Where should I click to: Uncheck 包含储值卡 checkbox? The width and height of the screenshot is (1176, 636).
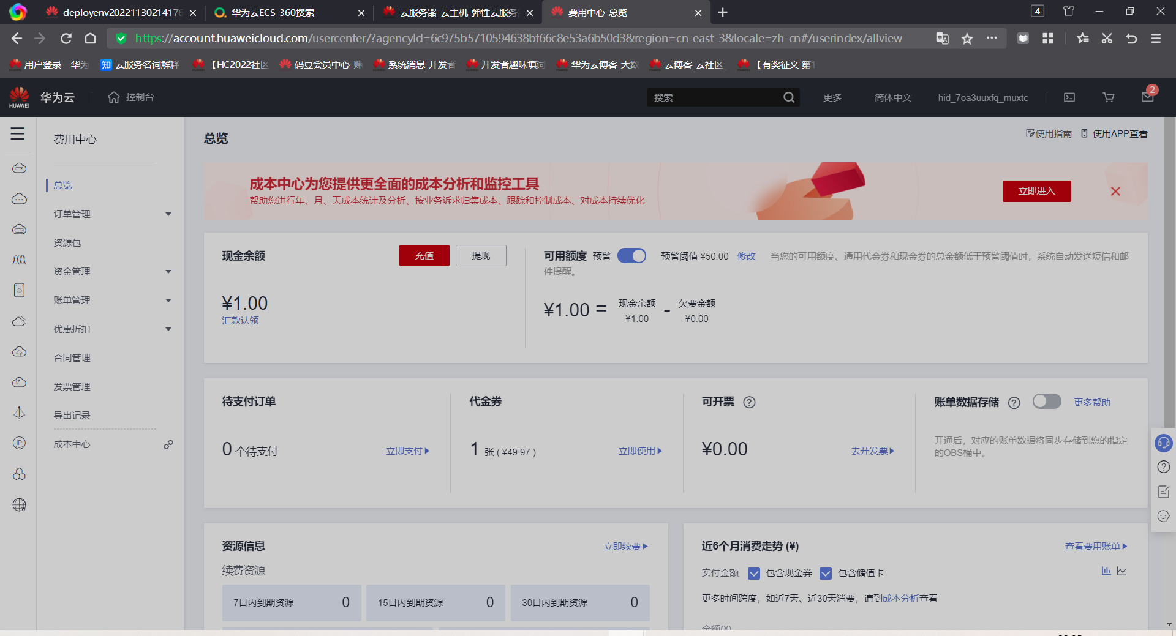point(826,573)
